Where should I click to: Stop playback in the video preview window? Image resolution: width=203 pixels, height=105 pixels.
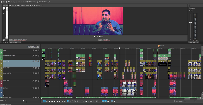click(100, 37)
